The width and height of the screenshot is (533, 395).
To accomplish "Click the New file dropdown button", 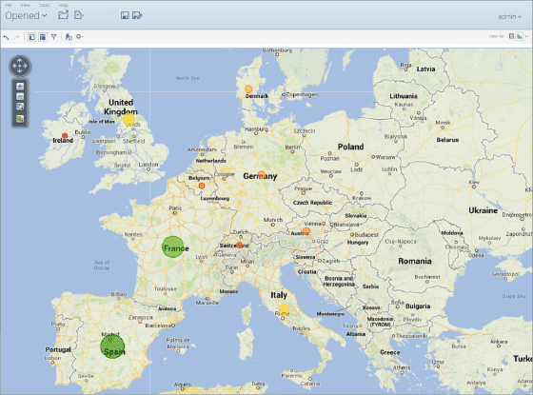I will click(x=79, y=15).
